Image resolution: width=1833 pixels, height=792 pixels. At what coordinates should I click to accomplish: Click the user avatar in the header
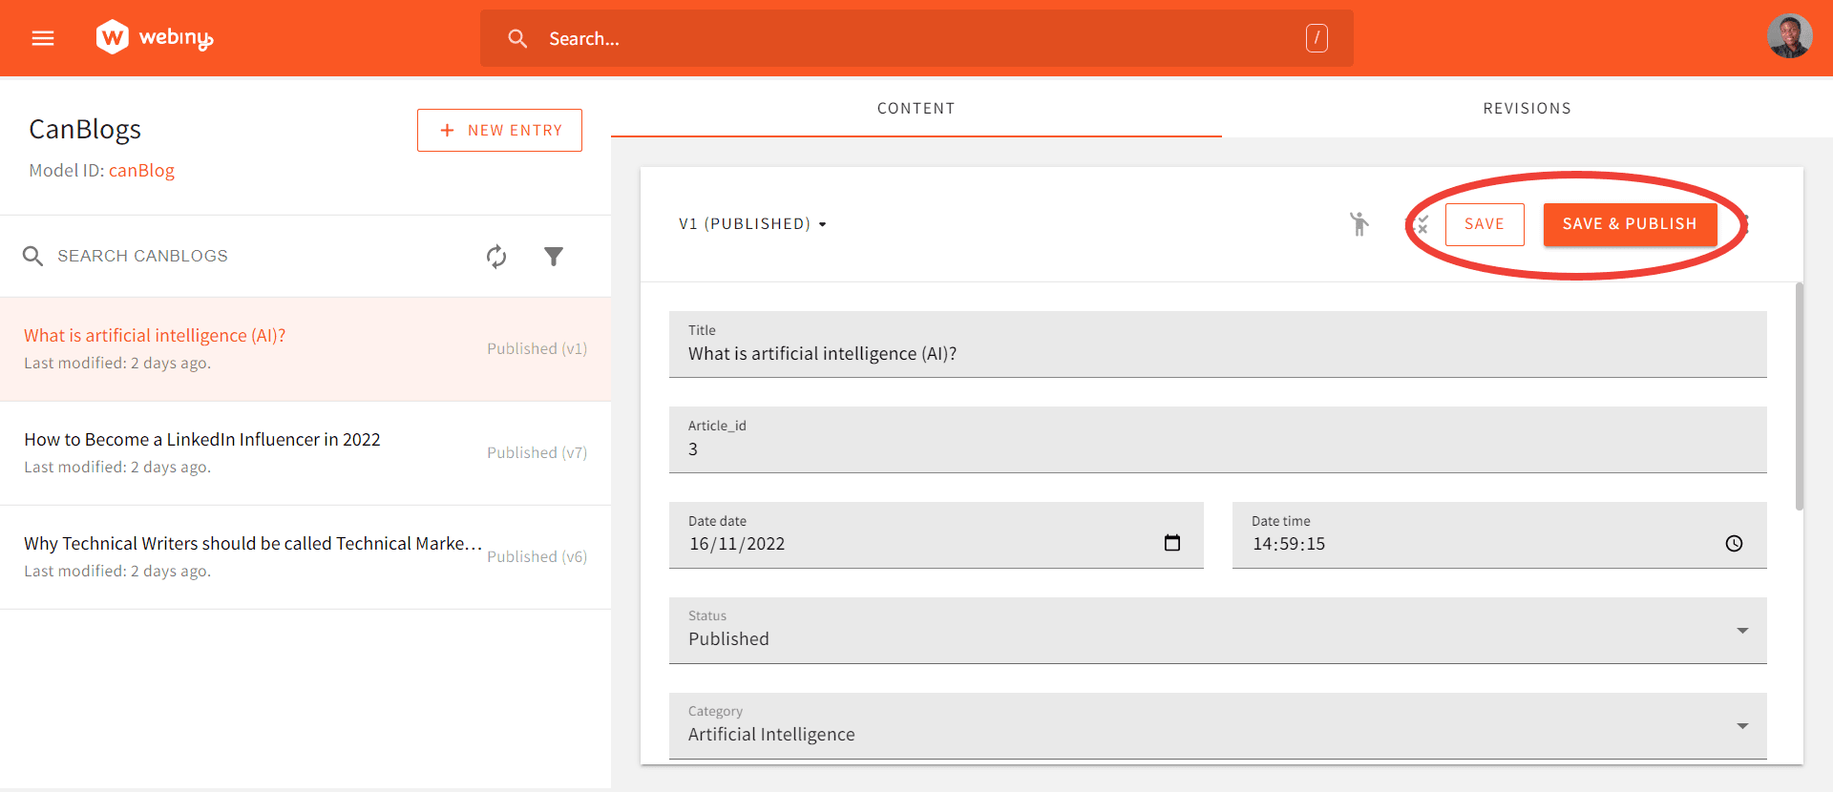click(x=1789, y=37)
